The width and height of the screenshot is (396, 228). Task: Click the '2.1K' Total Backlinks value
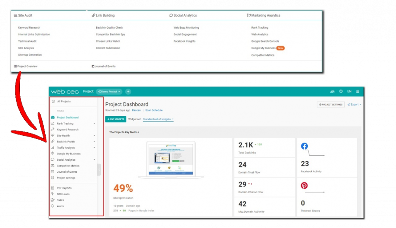pyautogui.click(x=246, y=145)
